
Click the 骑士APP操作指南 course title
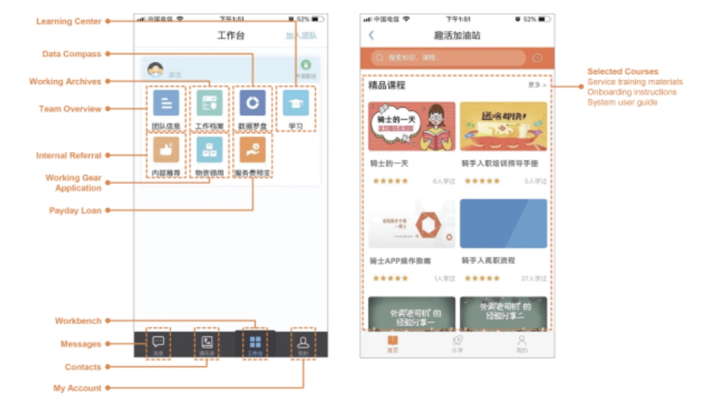pos(400,261)
